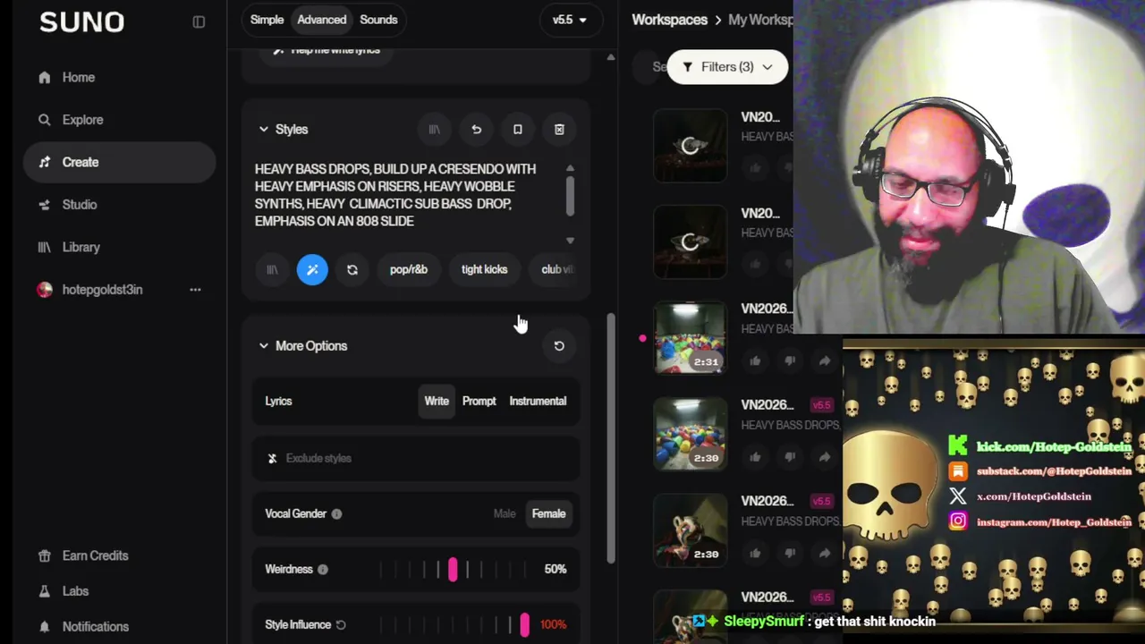Dislike the 2:30 clown thumbnail song
Viewport: 1145px width, 644px height.
(790, 554)
